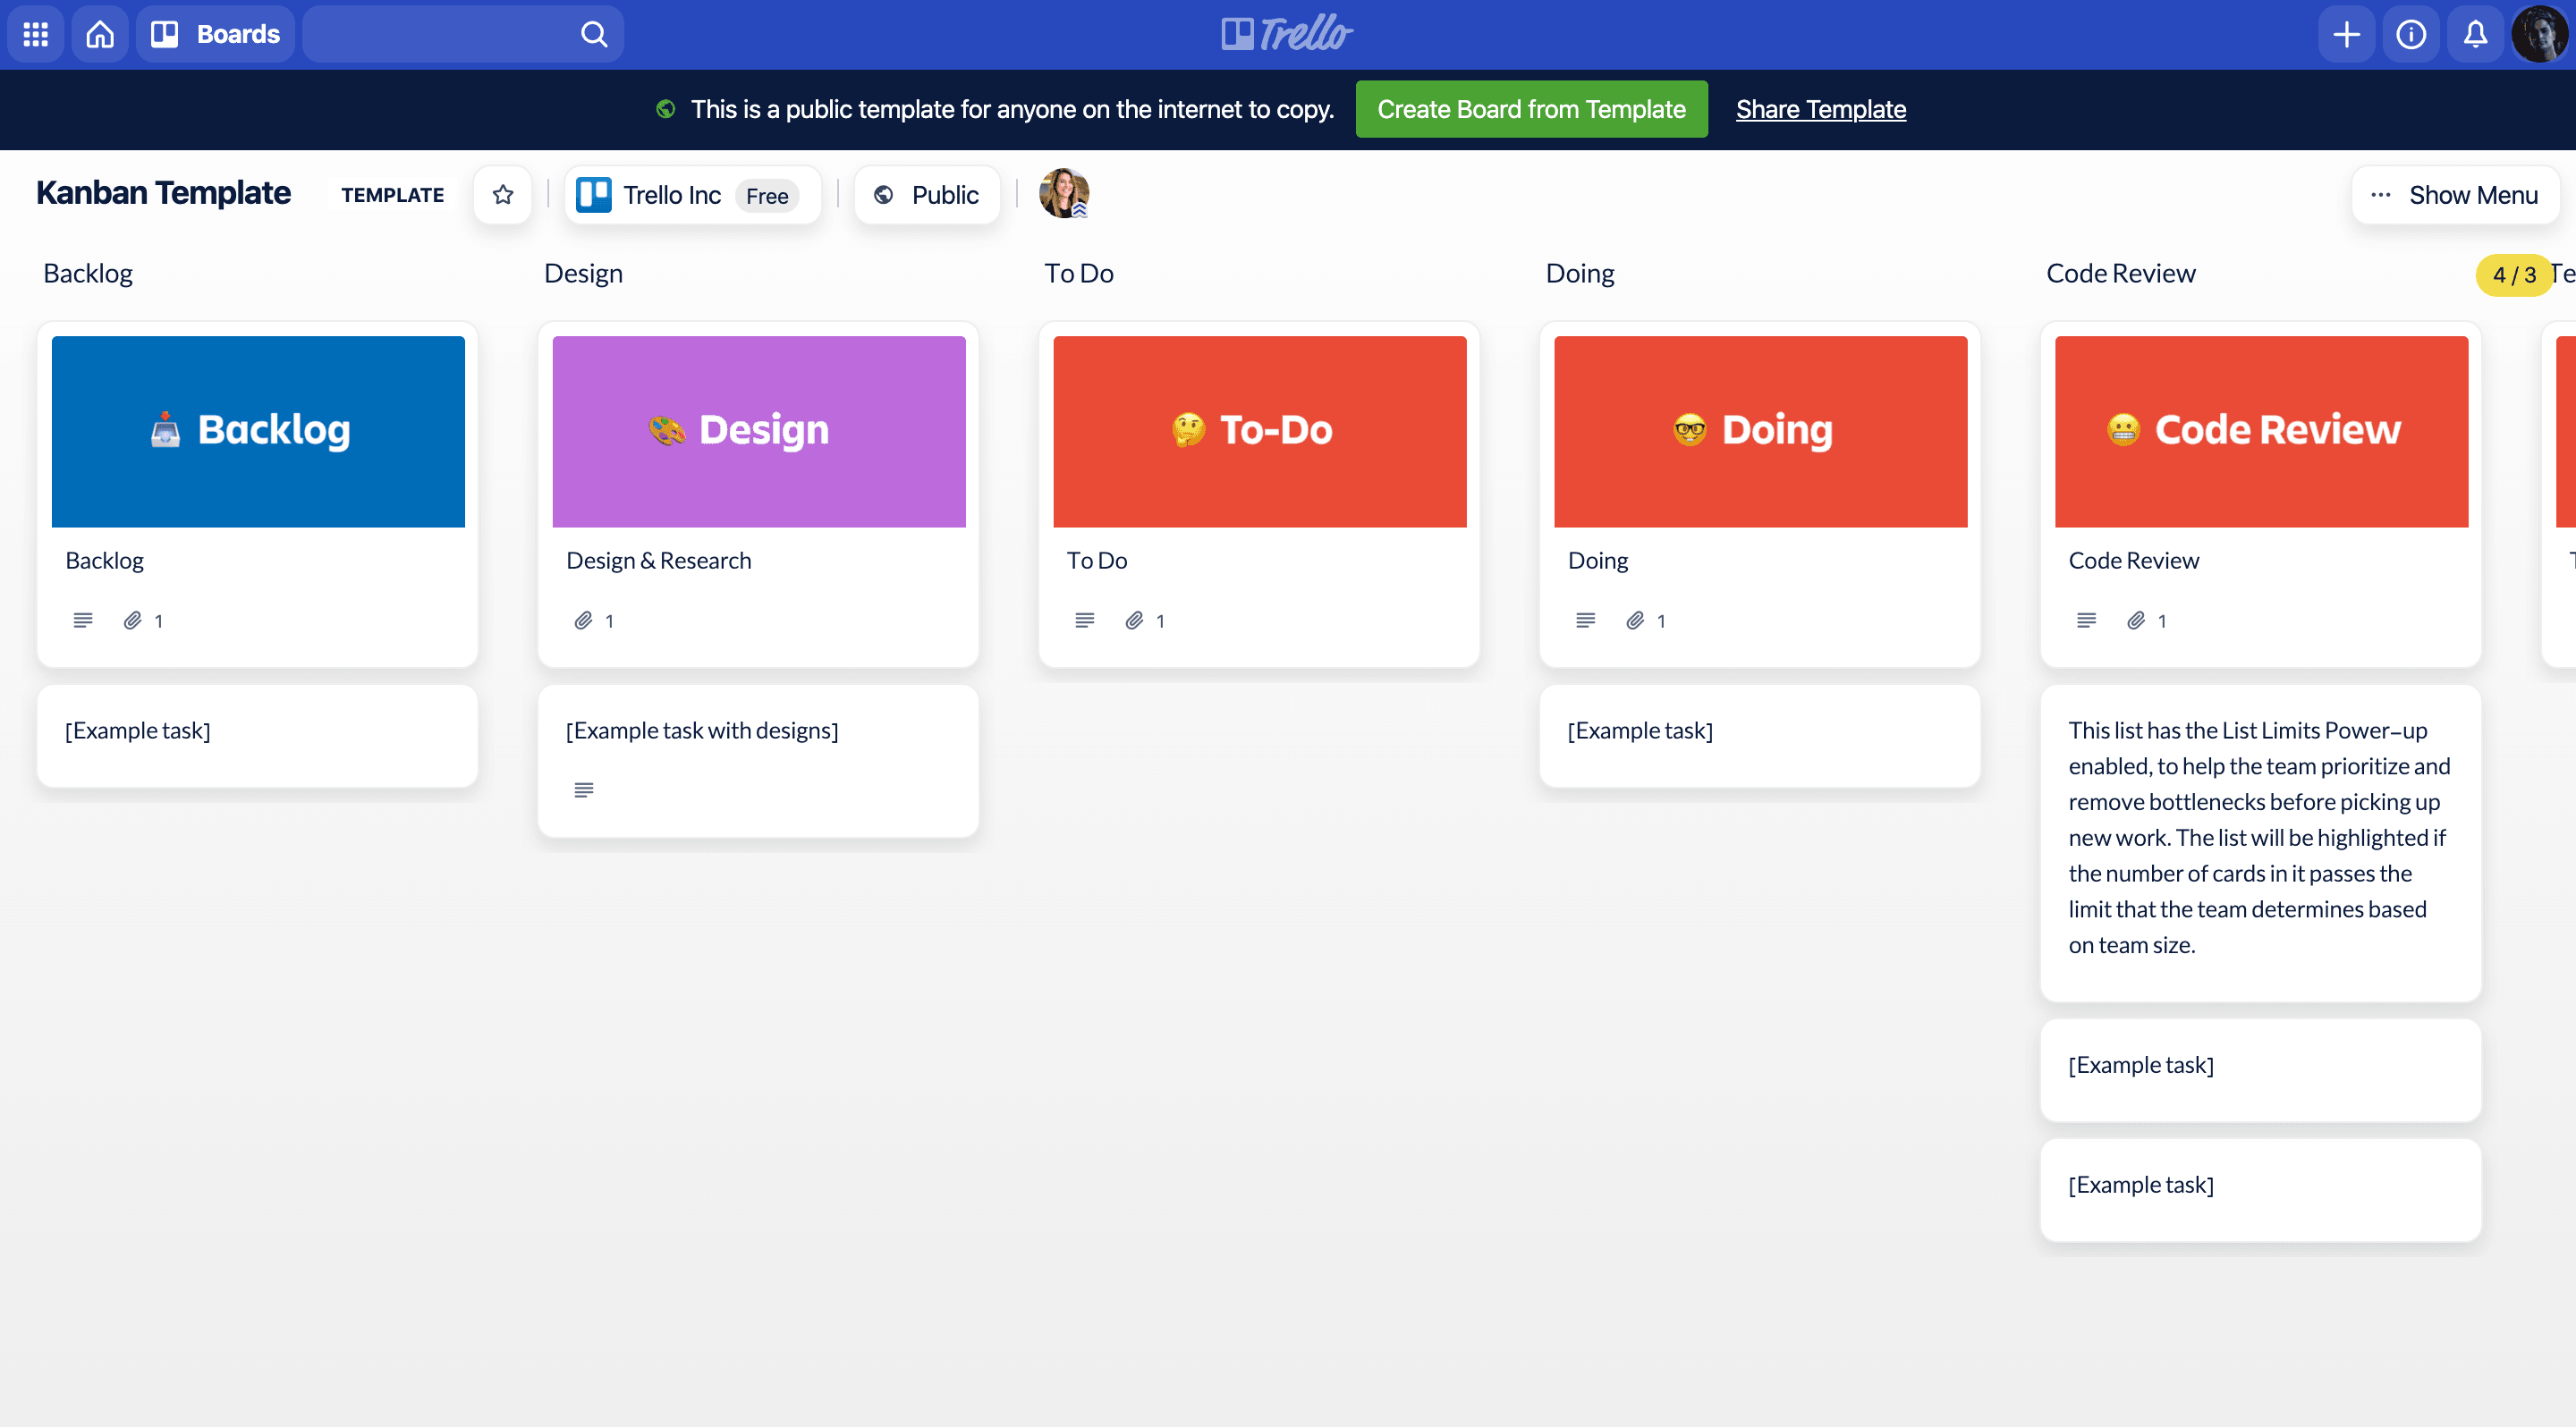The height and width of the screenshot is (1427, 2576).
Task: Click Create Board from Template button
Action: point(1531,109)
